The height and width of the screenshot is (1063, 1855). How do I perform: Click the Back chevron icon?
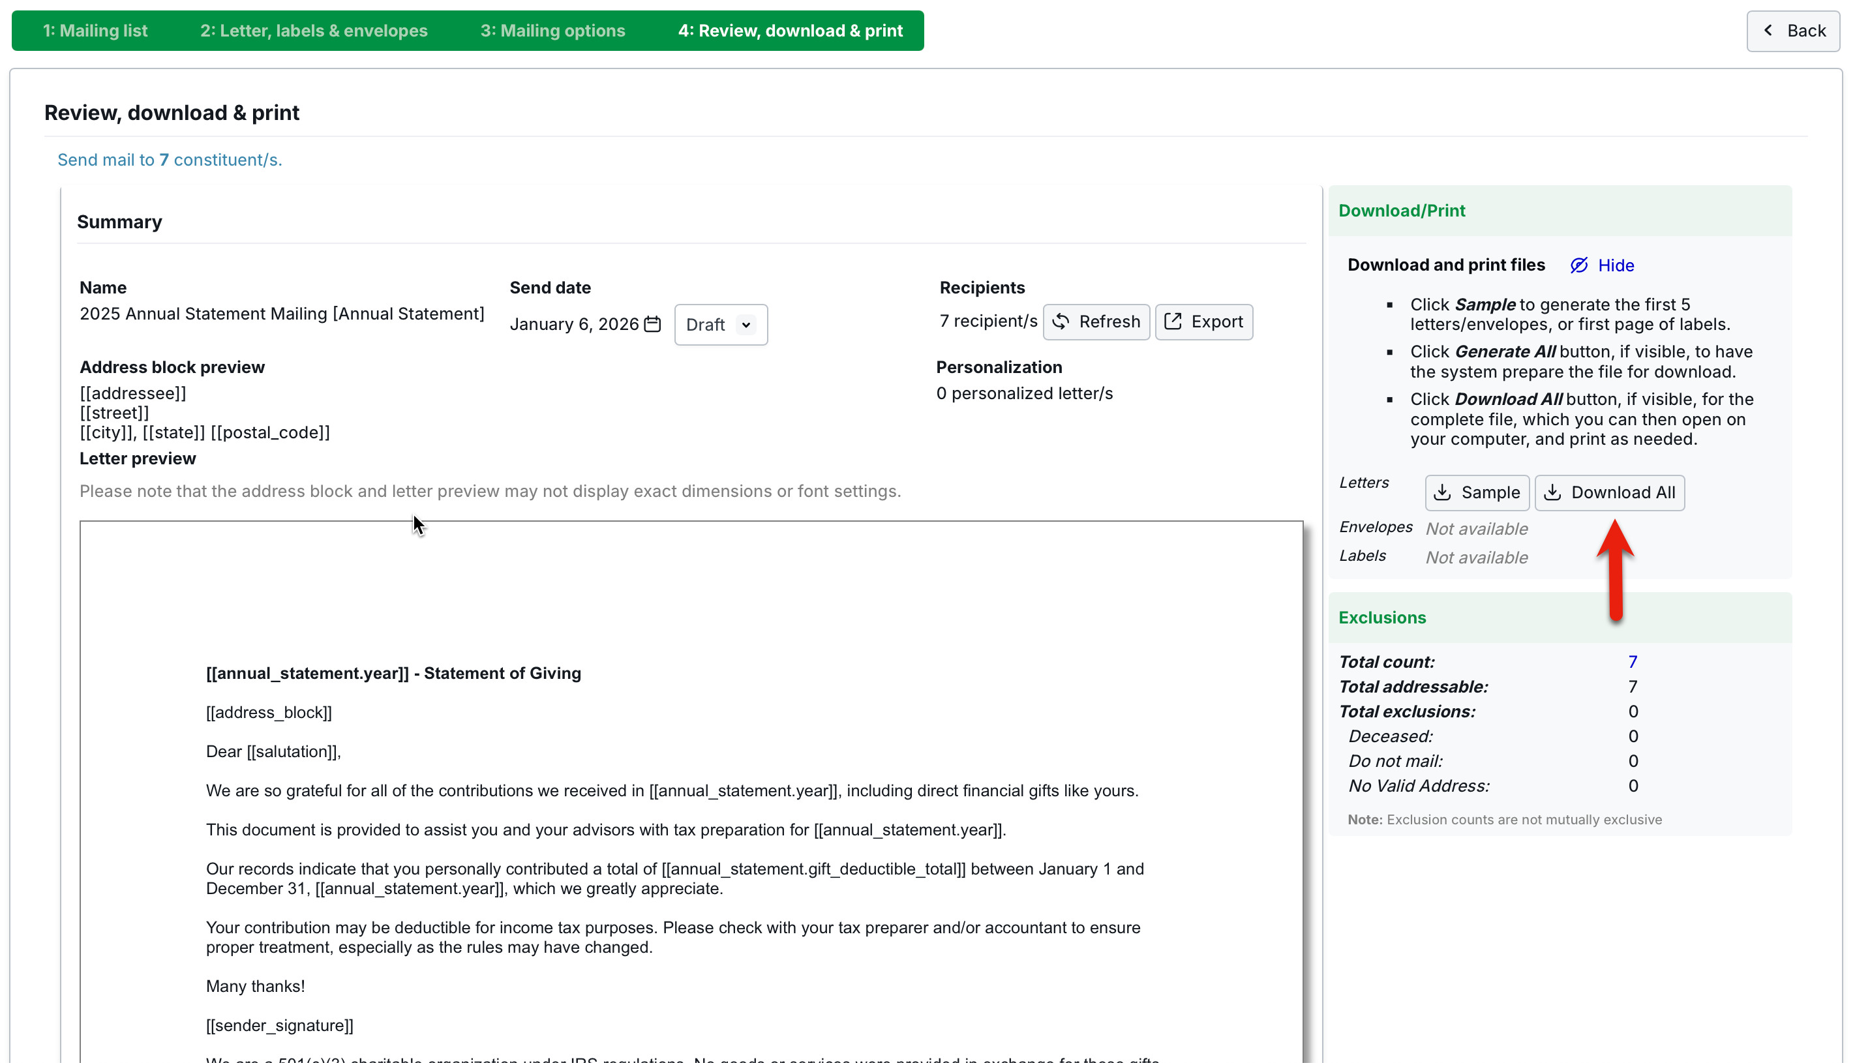click(x=1768, y=31)
